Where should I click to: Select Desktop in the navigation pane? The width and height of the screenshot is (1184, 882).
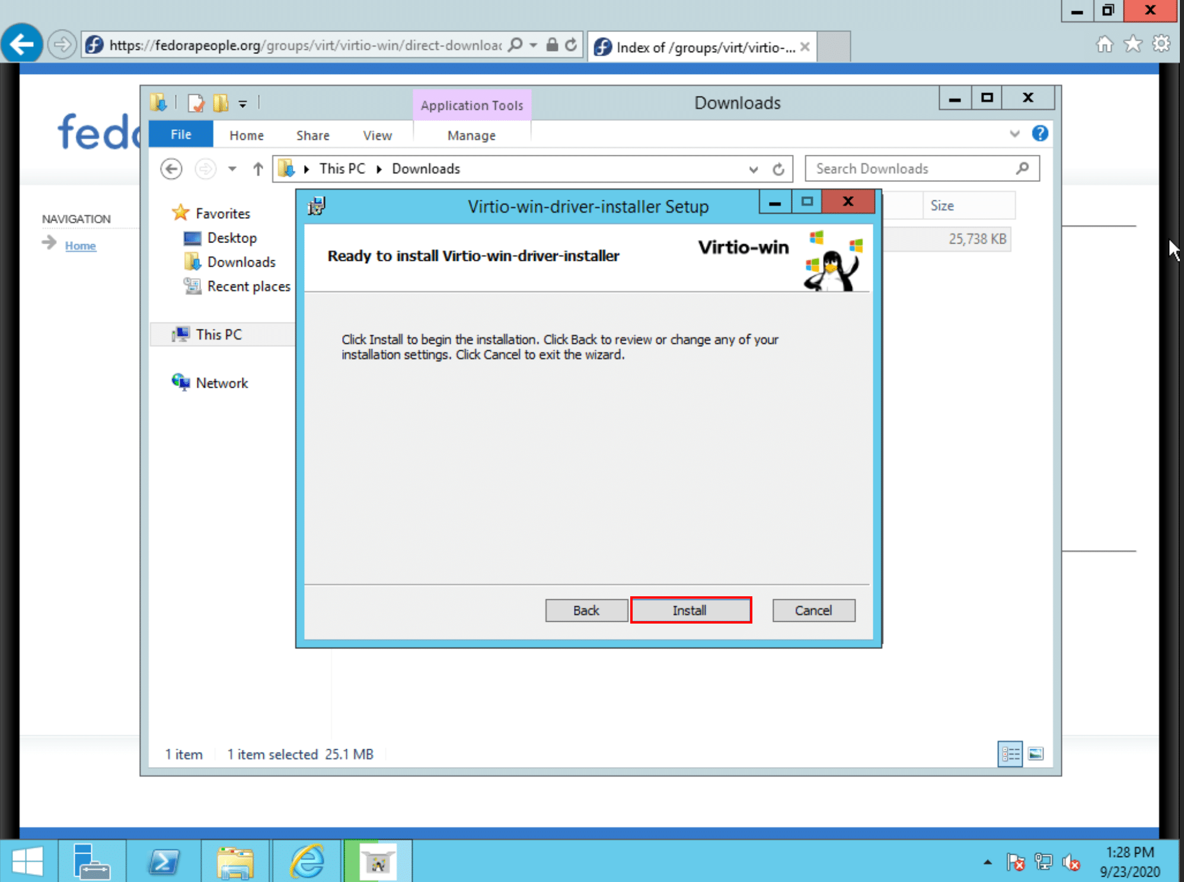pyautogui.click(x=231, y=238)
